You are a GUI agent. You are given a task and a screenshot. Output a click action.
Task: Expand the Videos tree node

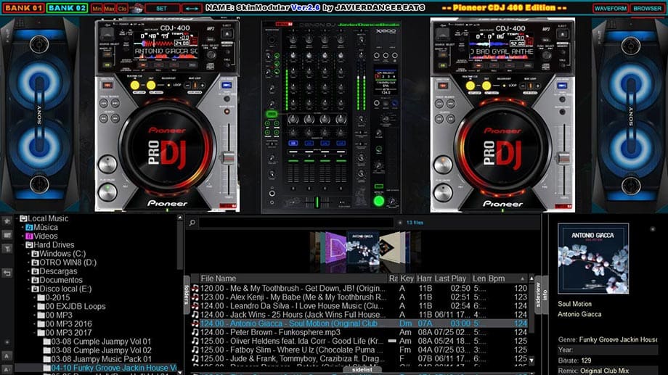(x=23, y=236)
